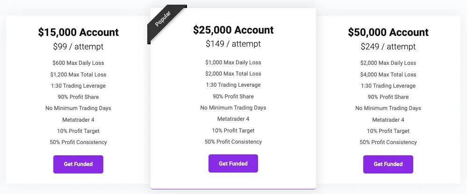Click Get Funded for $25,000 Account
The height and width of the screenshot is (194, 467).
click(233, 163)
